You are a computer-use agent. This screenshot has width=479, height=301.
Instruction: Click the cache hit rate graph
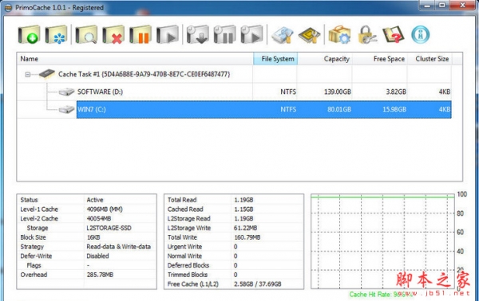point(382,241)
